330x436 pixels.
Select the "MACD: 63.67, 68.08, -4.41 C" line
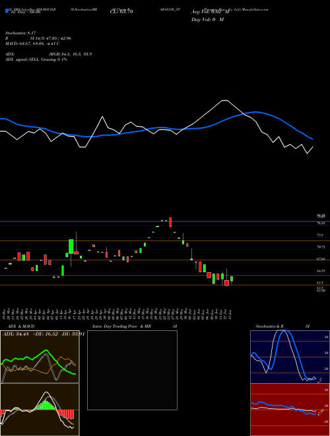click(x=32, y=44)
